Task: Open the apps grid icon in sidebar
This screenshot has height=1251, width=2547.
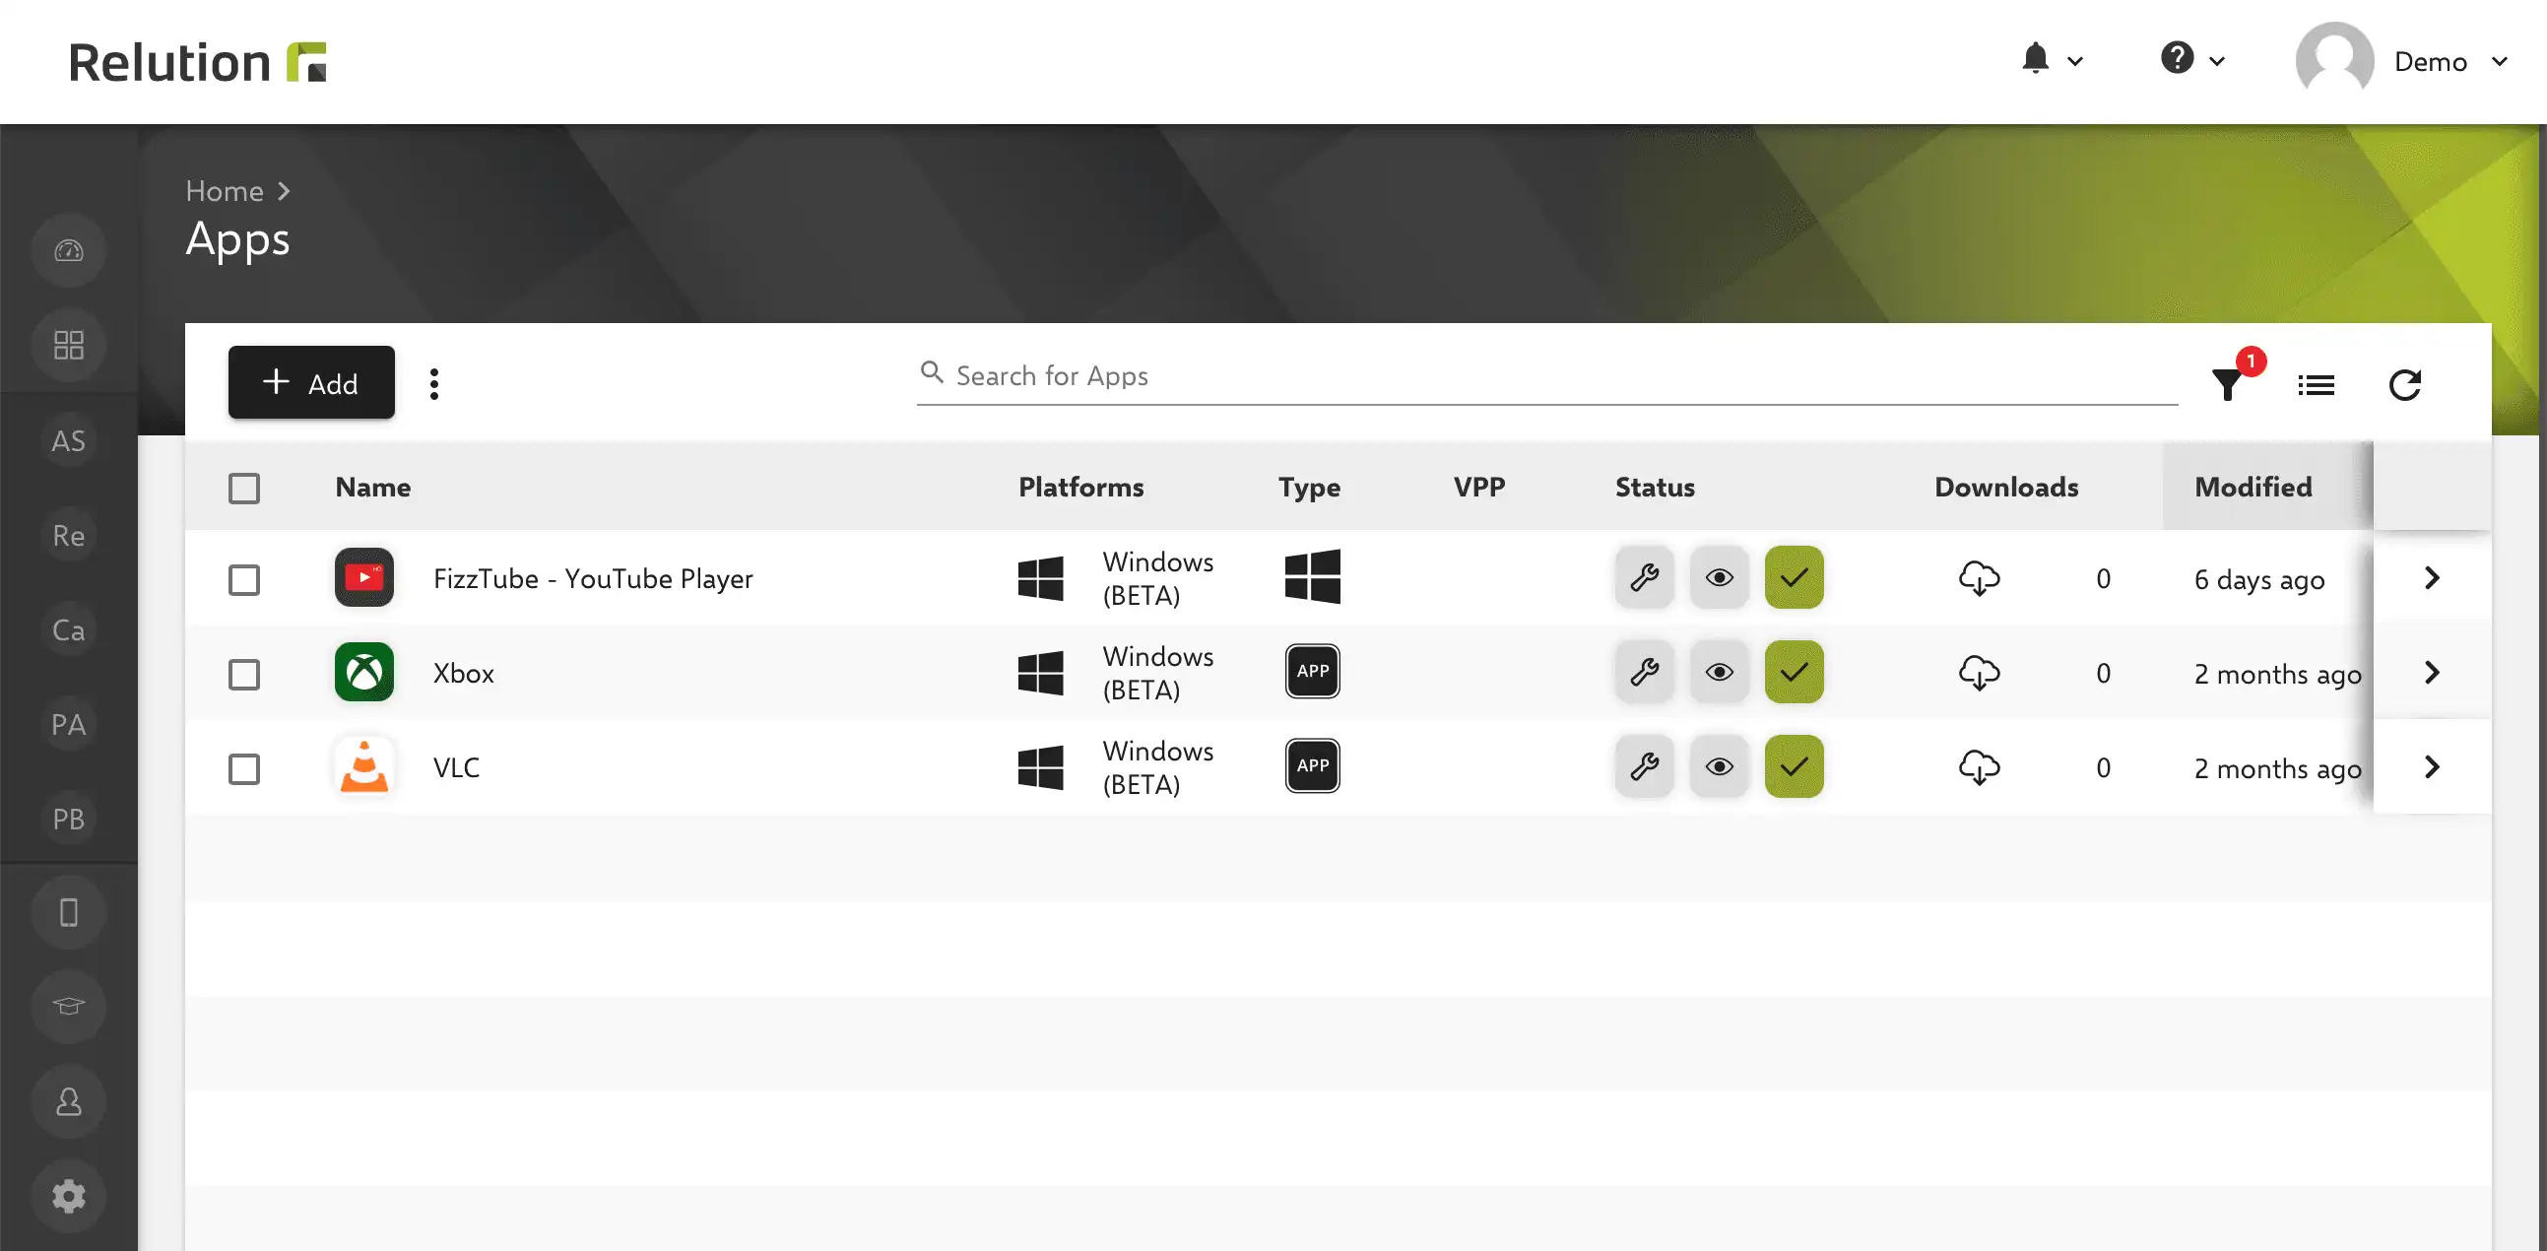Action: coord(68,345)
